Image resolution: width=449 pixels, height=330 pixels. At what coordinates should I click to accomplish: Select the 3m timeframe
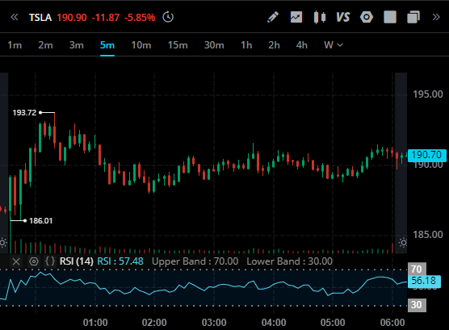(x=77, y=45)
